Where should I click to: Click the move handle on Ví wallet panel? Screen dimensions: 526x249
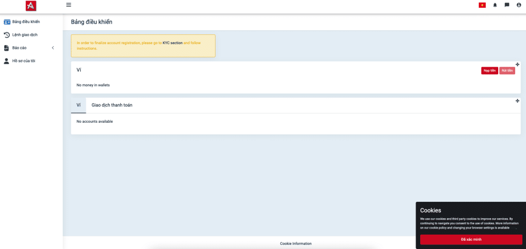pos(517,64)
